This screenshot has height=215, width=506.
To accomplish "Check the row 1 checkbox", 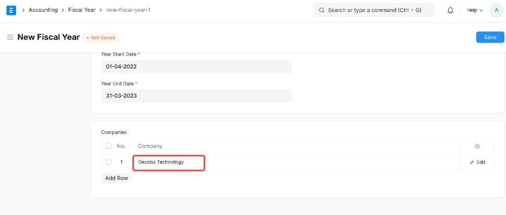I will click(x=109, y=162).
